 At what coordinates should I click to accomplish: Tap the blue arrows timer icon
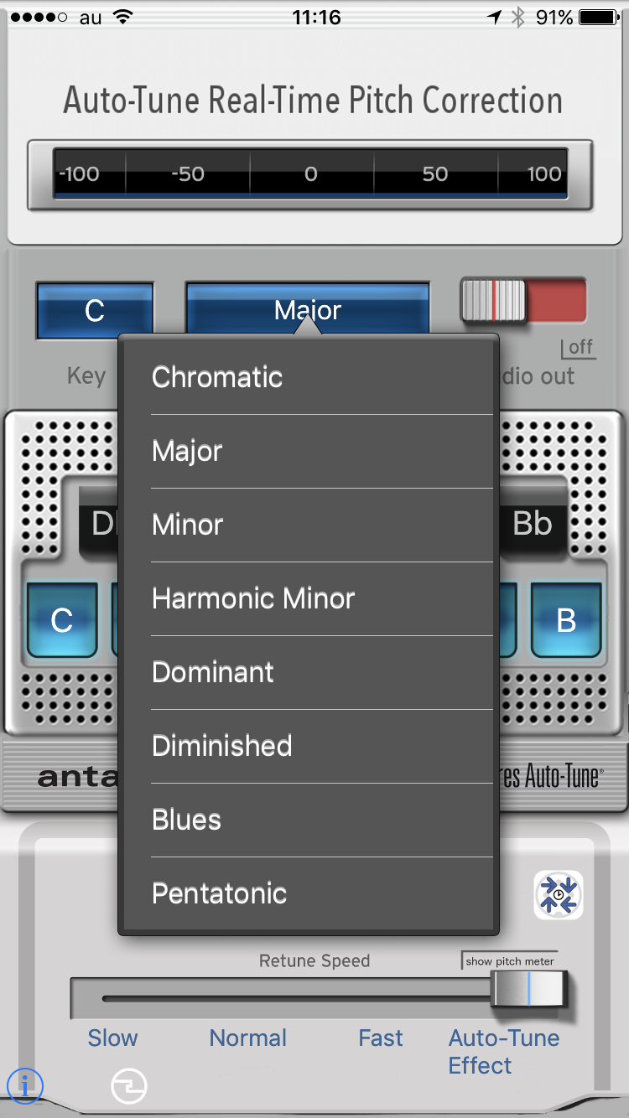tap(559, 895)
